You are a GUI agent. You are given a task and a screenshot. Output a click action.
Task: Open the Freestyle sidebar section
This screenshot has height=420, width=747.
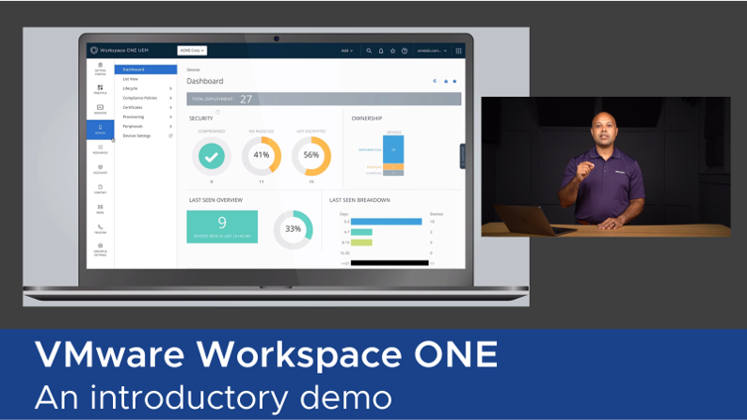tap(100, 89)
